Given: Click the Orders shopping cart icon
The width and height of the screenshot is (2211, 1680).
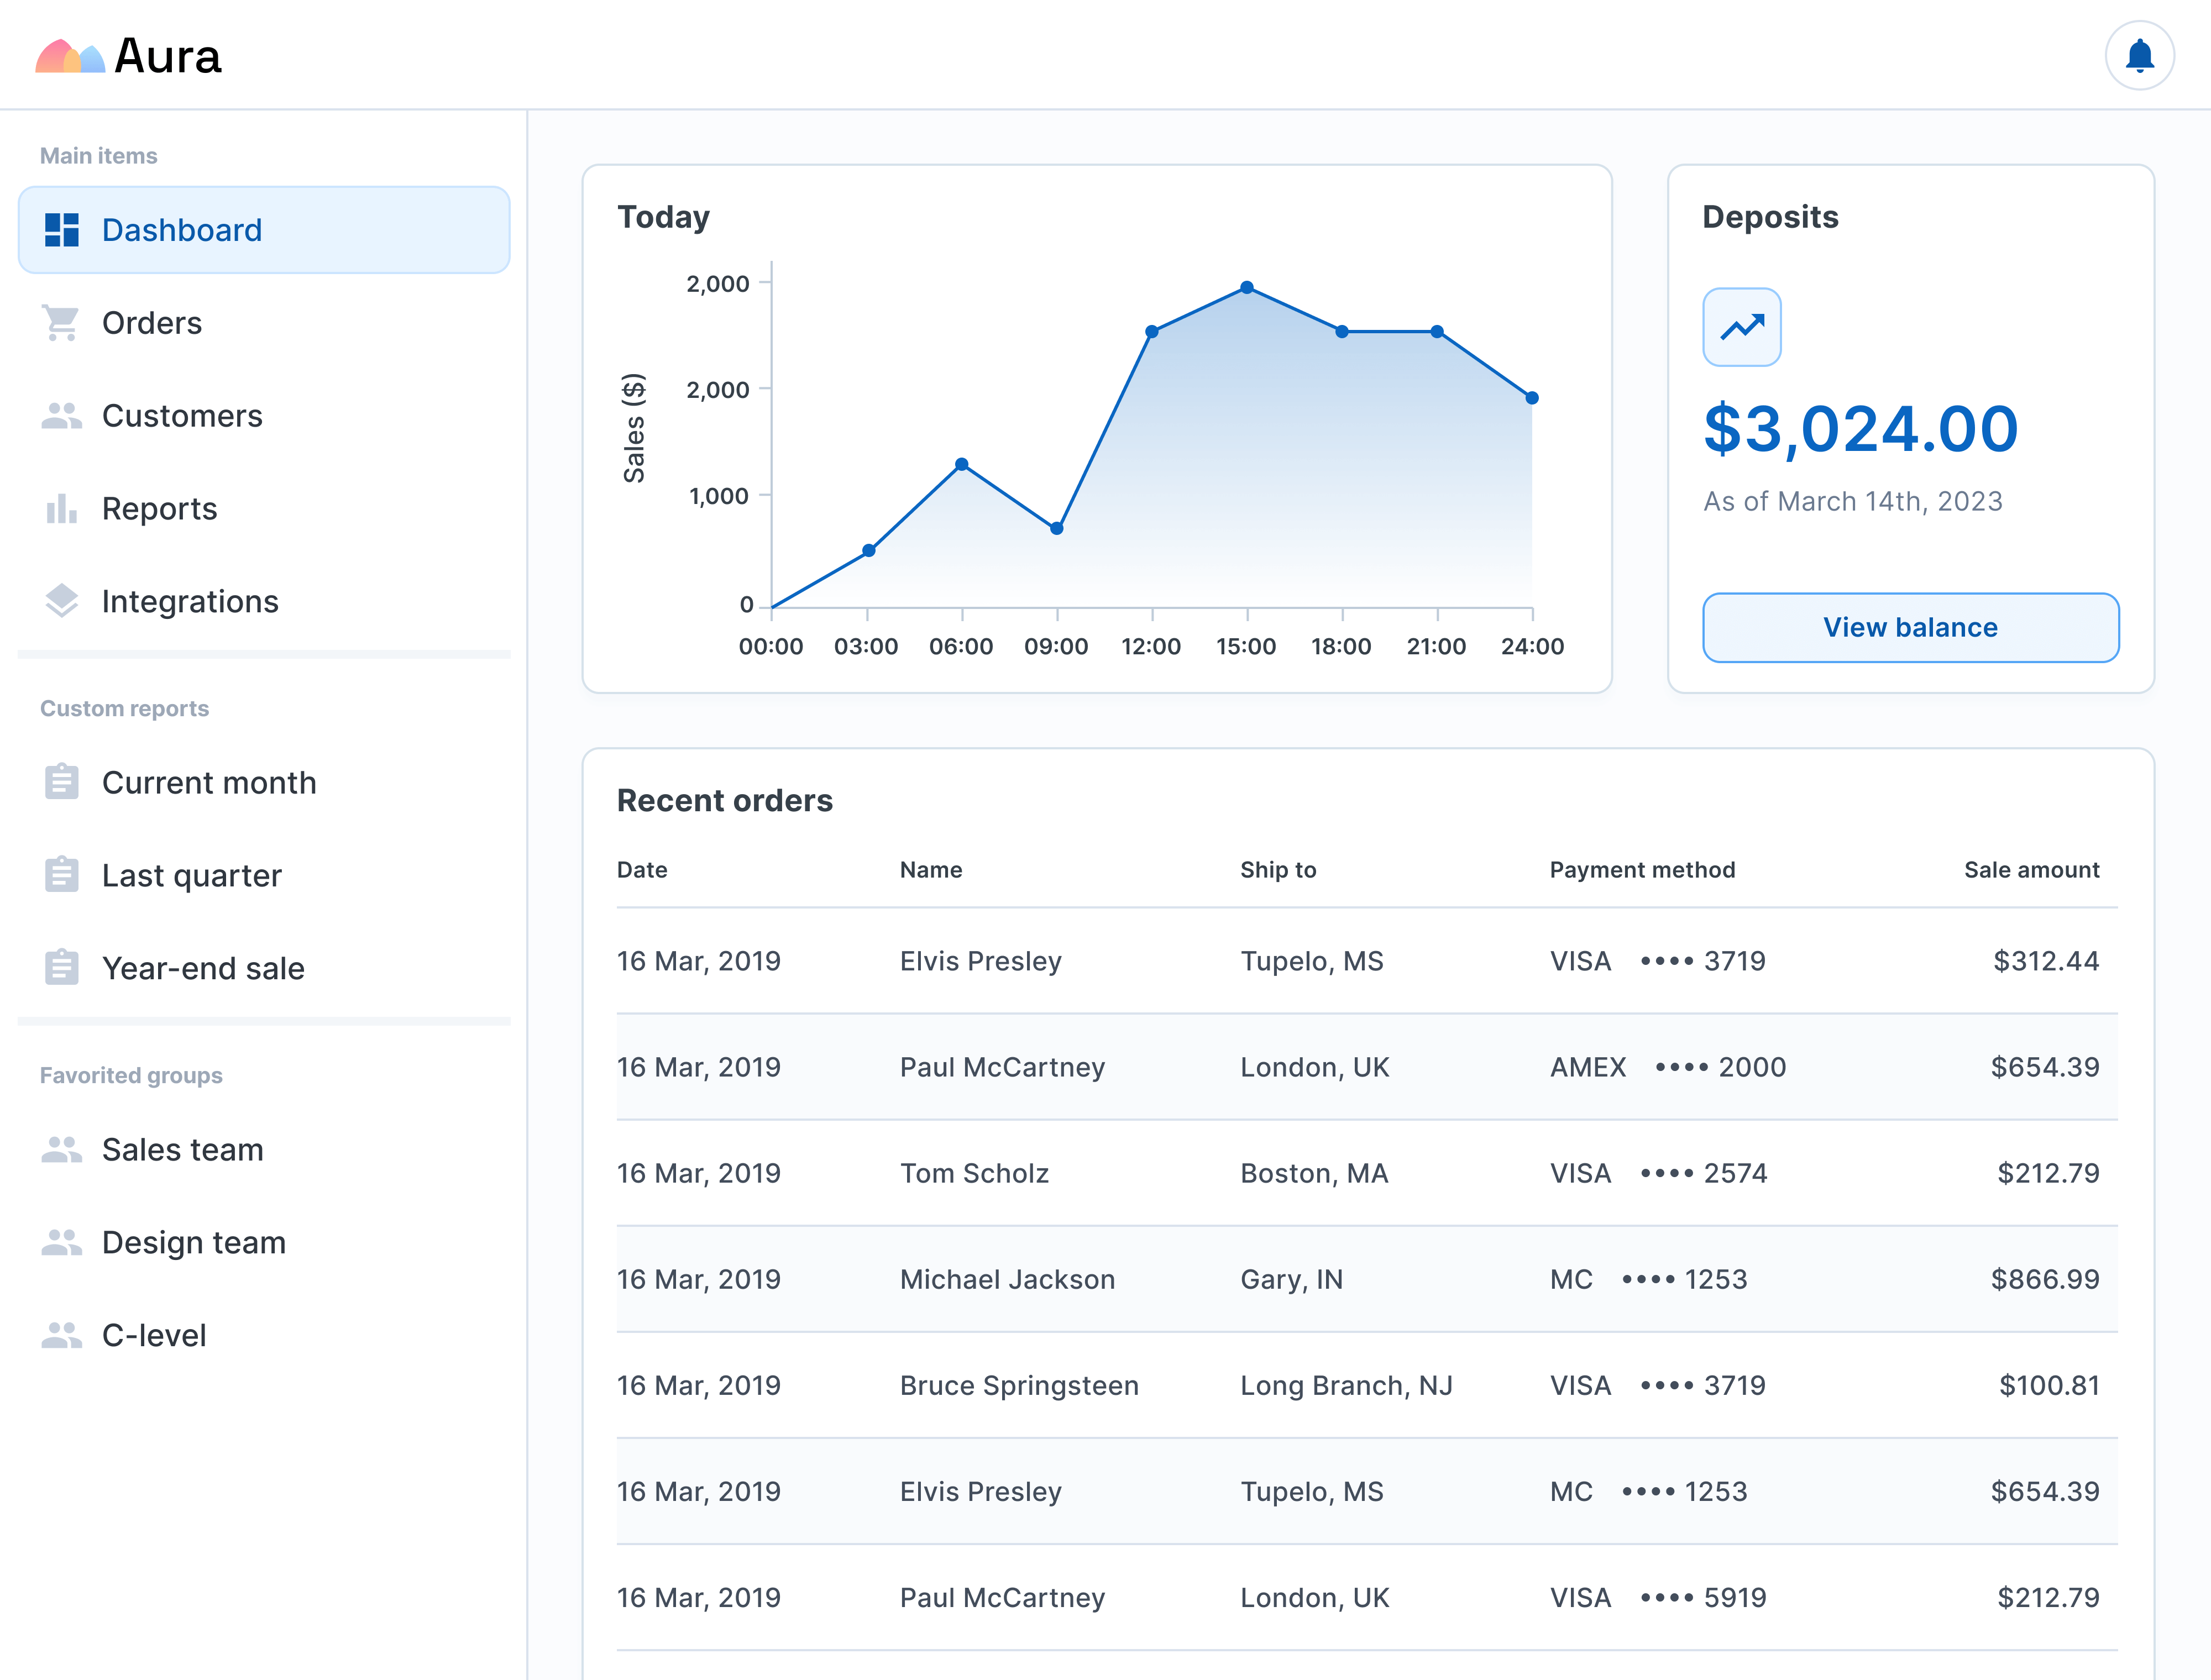Looking at the screenshot, I should tap(61, 323).
